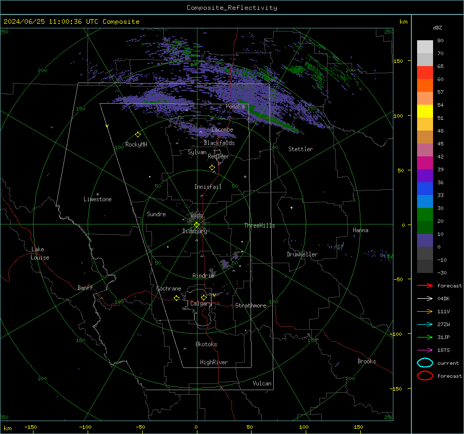
Task: Select the light gray 80 dBZ swatch
Action: pyautogui.click(x=425, y=47)
